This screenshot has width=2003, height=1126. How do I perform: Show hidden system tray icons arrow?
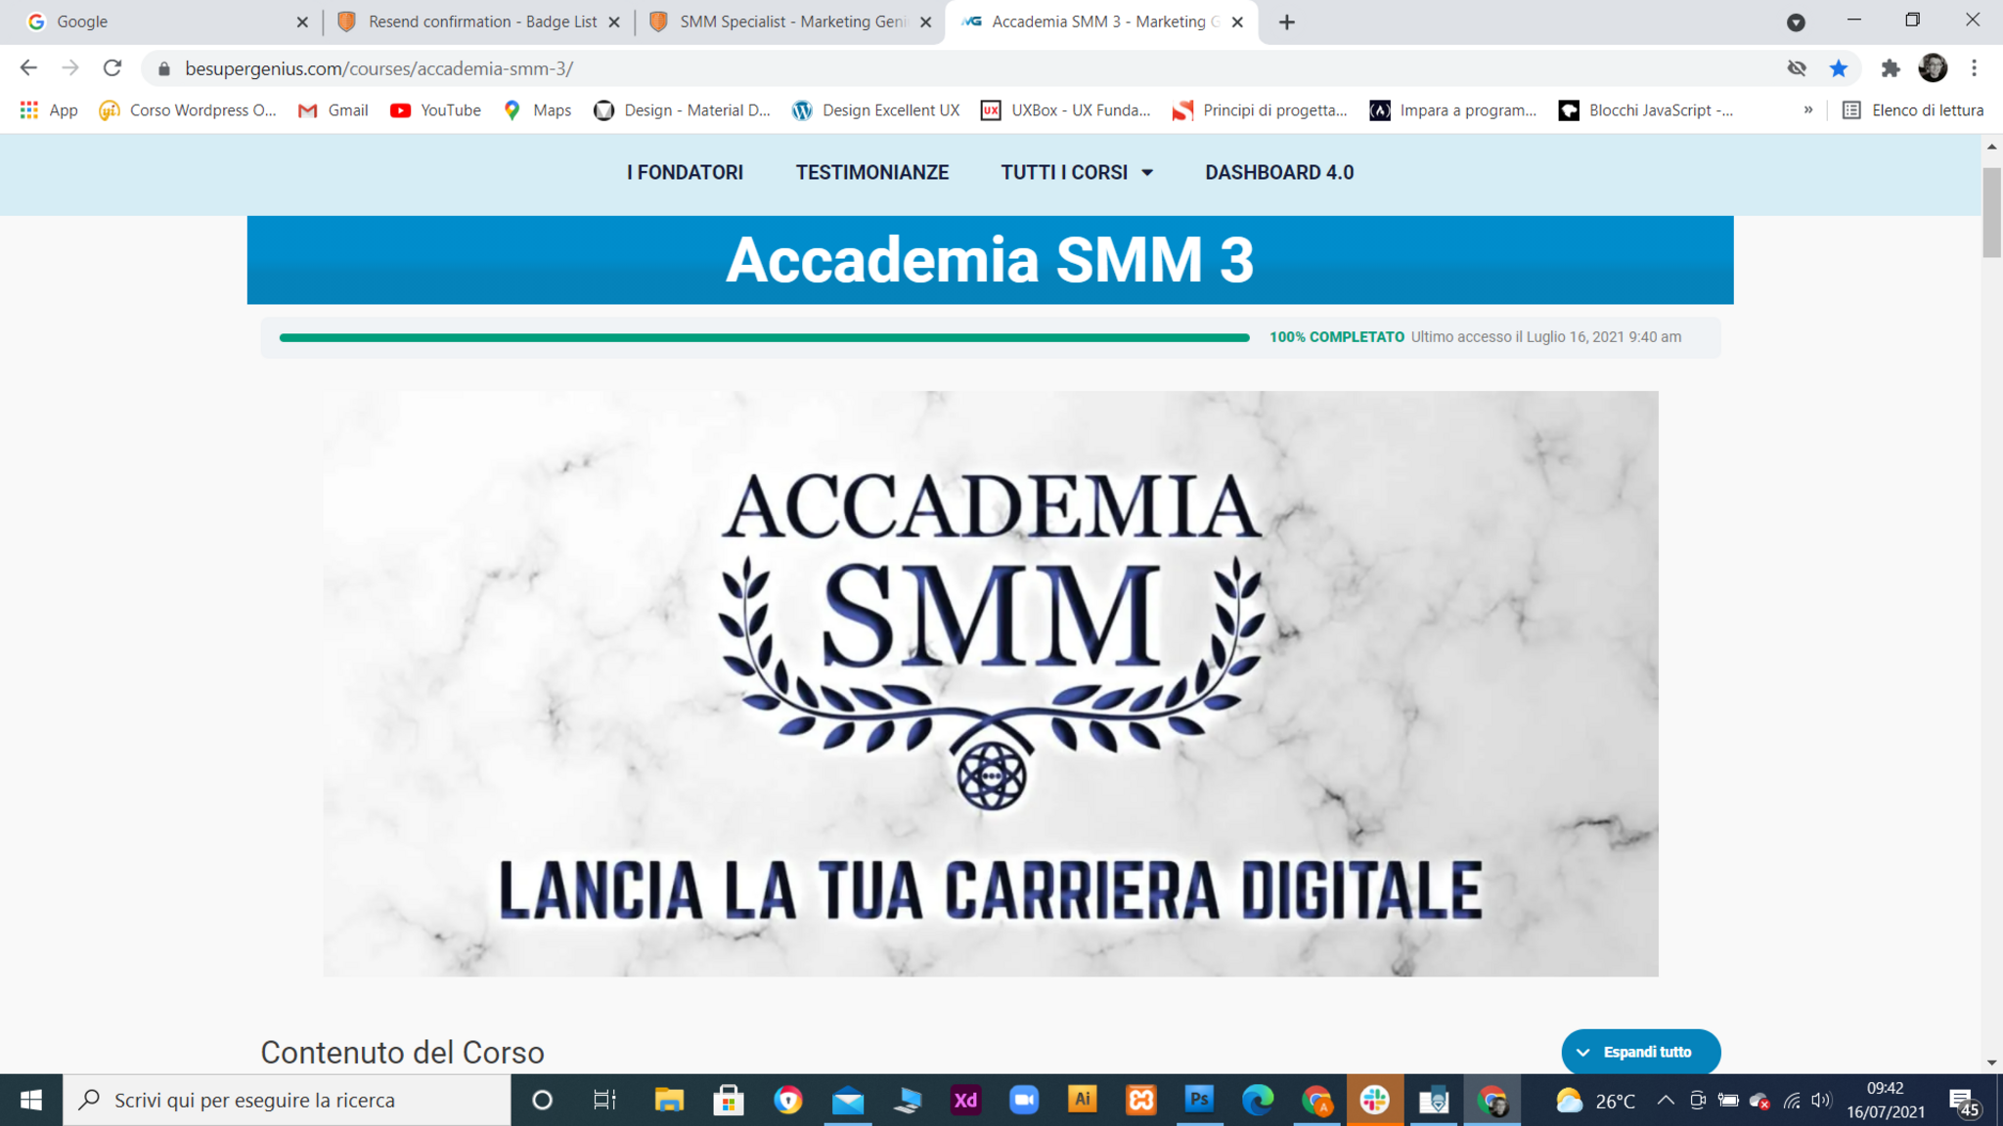point(1666,1101)
